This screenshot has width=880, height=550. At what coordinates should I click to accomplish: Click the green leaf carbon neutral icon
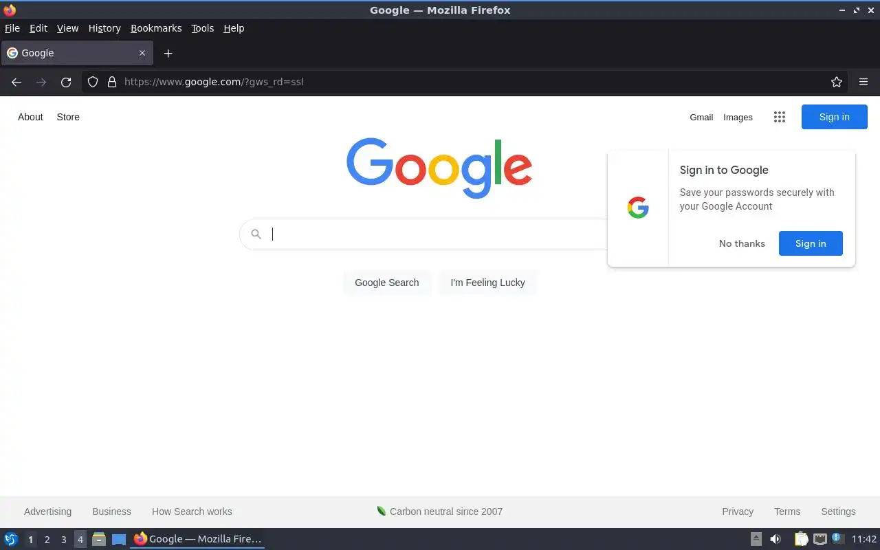[382, 511]
